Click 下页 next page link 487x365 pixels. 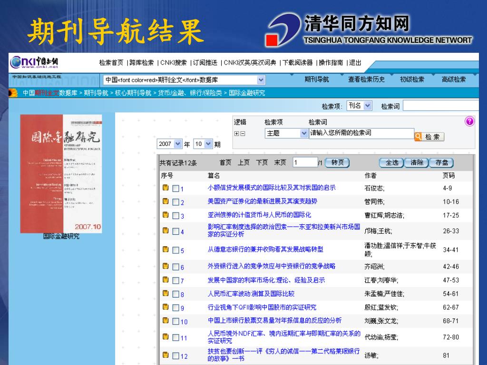(x=262, y=163)
